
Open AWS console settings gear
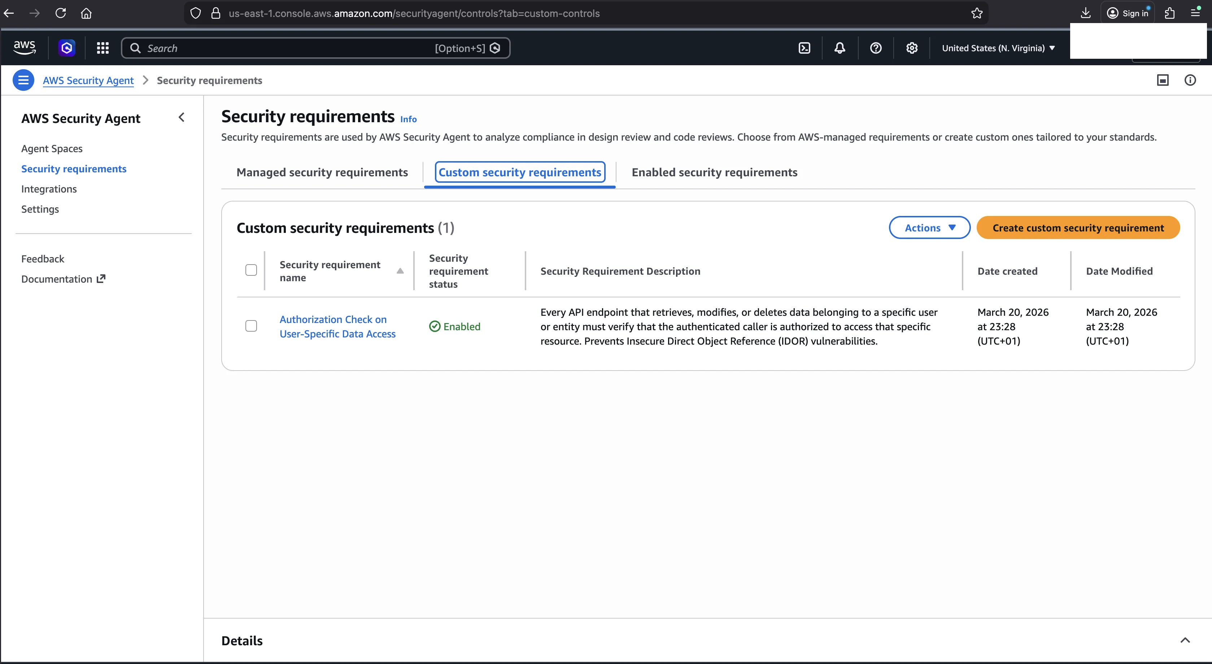click(912, 48)
